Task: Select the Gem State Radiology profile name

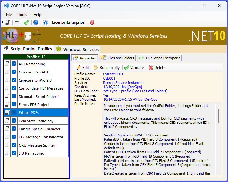Action: pos(36,121)
